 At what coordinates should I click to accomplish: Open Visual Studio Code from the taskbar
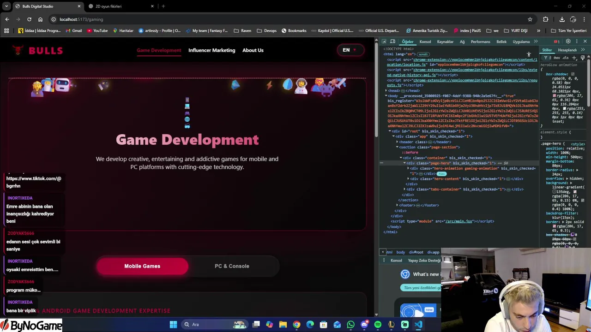[x=418, y=325]
